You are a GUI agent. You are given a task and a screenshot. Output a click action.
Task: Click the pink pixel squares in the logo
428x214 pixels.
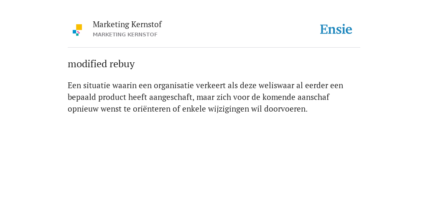pos(78,32)
